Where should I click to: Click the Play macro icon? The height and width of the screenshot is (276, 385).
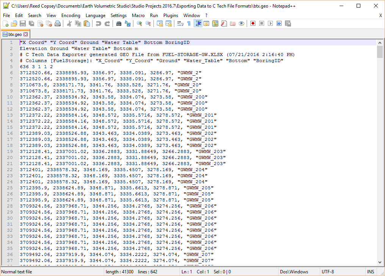click(270, 23)
